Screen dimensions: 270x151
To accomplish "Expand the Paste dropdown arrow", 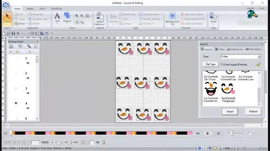I will tap(27, 24).
